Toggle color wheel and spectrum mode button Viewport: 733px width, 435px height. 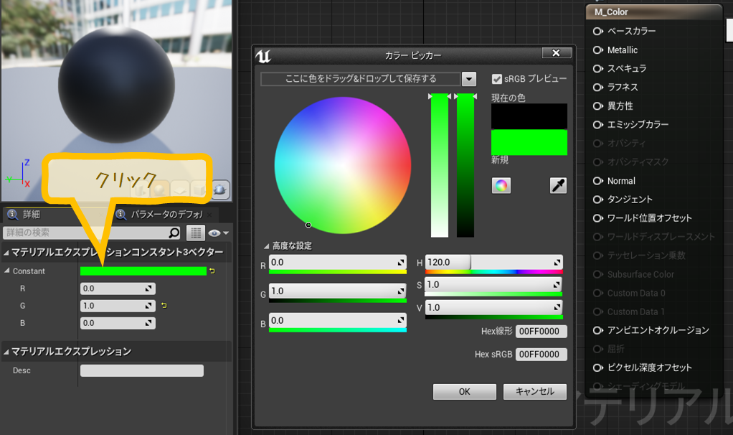coord(501,186)
